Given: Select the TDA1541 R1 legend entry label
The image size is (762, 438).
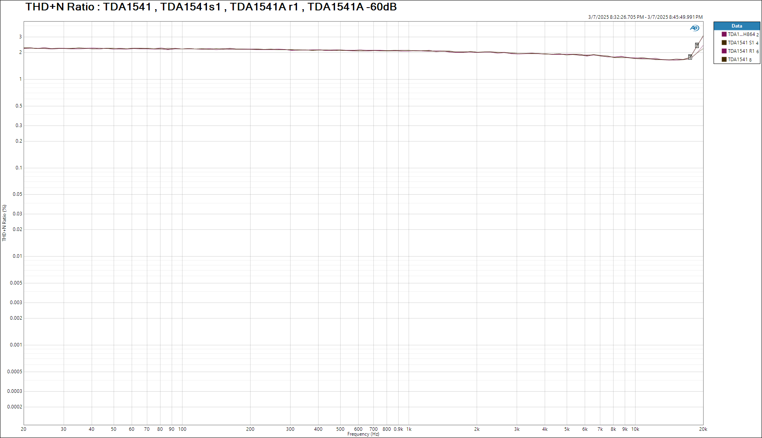Looking at the screenshot, I should [x=741, y=51].
